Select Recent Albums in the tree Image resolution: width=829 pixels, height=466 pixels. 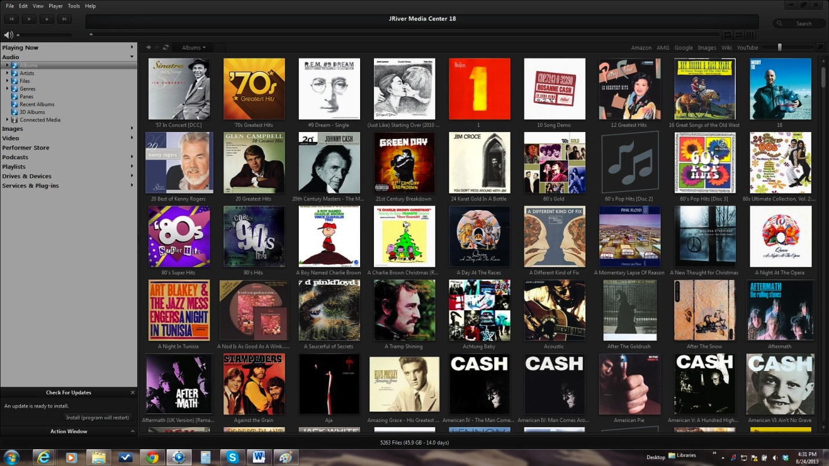point(37,104)
